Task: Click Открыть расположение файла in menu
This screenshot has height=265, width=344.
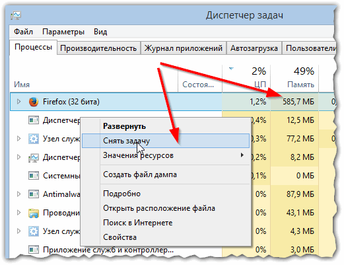Action: click(x=159, y=208)
